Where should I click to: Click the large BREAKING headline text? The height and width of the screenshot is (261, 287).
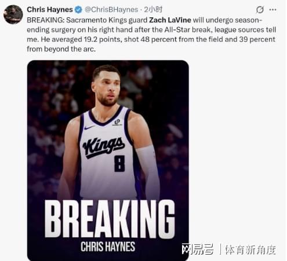click(x=110, y=219)
